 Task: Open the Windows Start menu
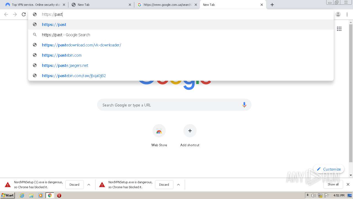tap(8, 195)
